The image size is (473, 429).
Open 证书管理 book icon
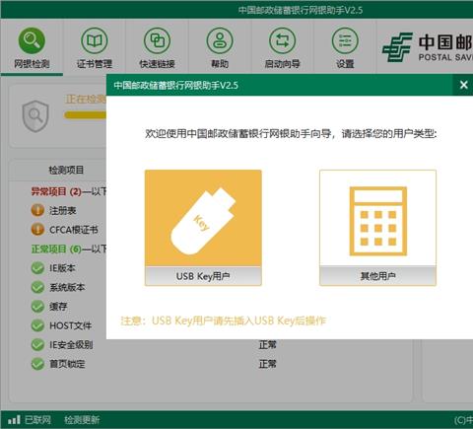[95, 40]
